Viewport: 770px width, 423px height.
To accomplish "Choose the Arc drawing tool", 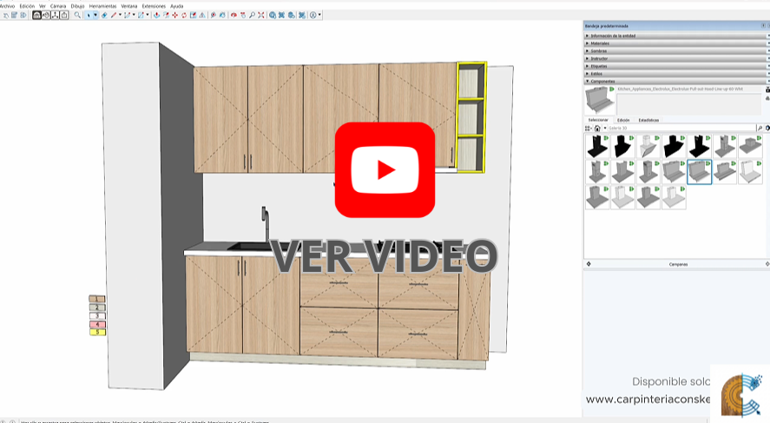I will click(x=128, y=16).
